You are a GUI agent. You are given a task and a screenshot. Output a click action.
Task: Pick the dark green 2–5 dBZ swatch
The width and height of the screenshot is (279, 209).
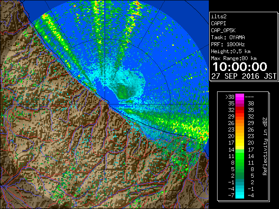(x=240, y=176)
